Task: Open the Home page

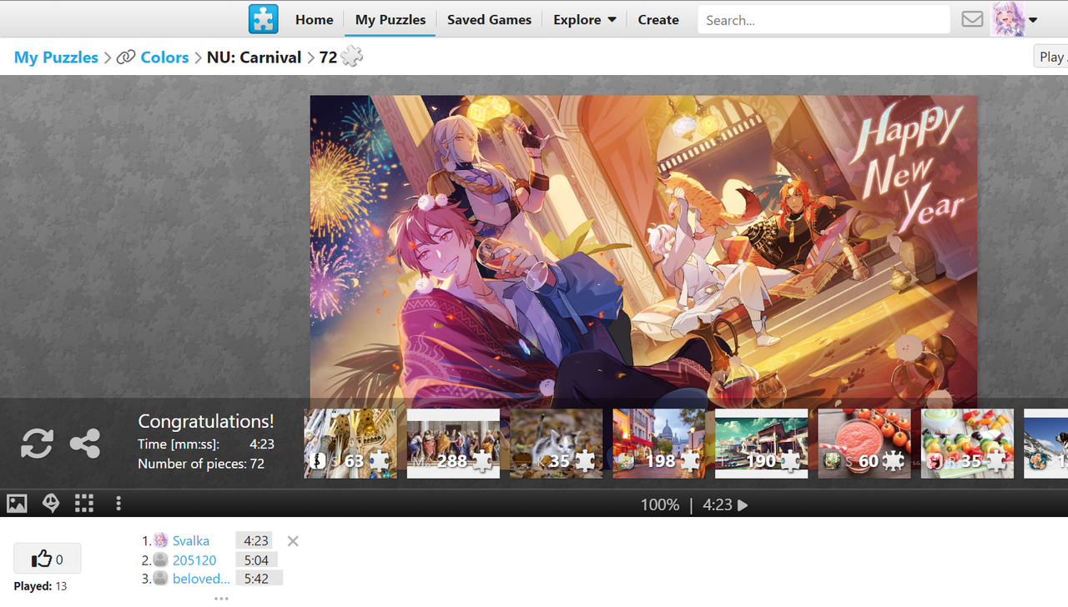Action: coord(314,19)
